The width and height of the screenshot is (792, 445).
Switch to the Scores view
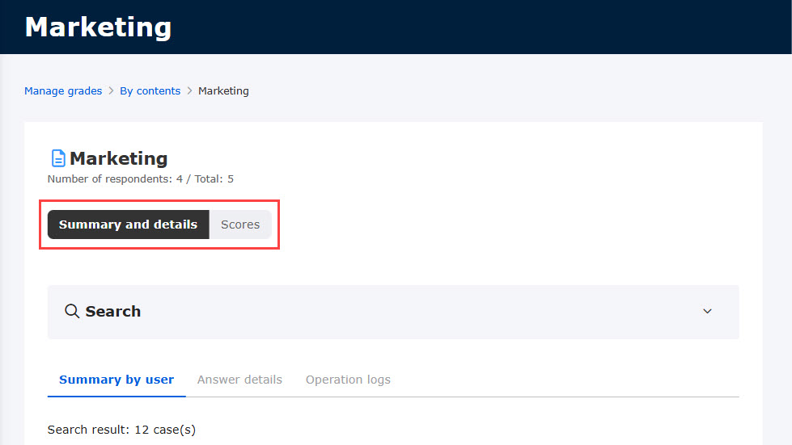point(240,225)
